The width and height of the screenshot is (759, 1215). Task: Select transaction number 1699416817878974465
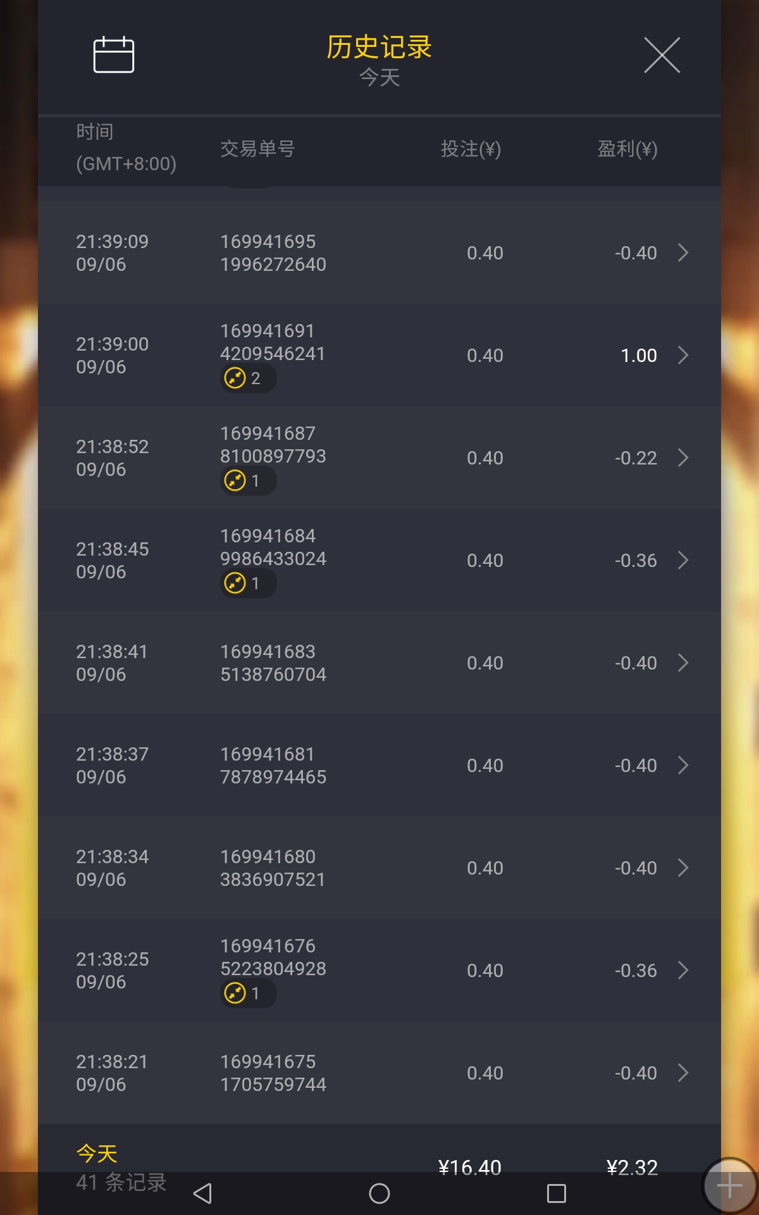click(x=273, y=765)
